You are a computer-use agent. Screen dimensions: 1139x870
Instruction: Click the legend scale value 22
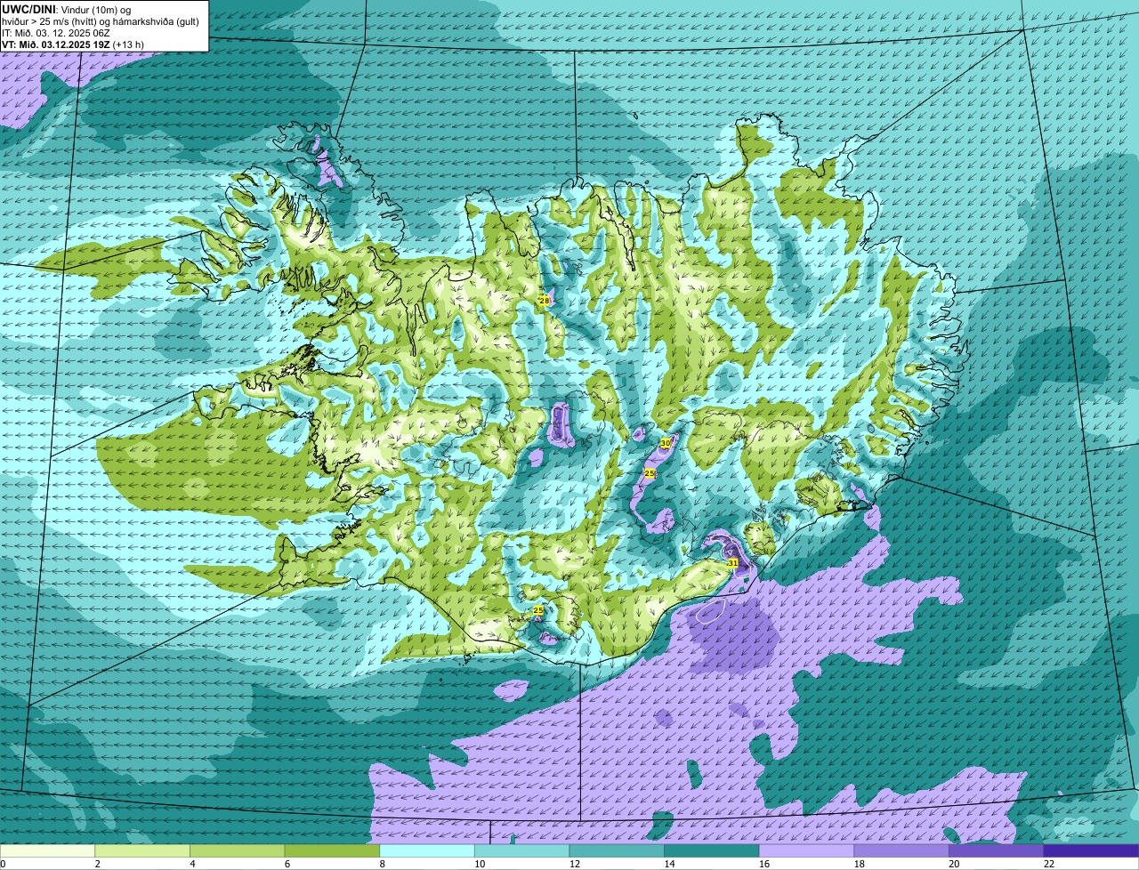[1048, 864]
